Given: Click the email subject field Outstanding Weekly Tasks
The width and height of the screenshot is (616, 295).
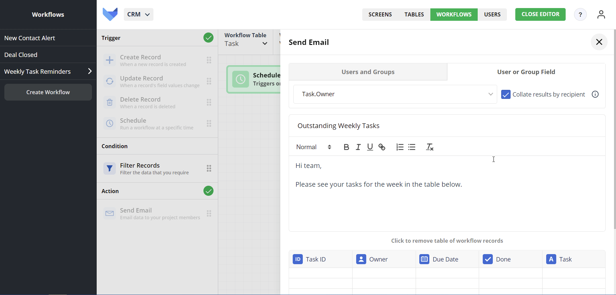Looking at the screenshot, I should click(447, 126).
